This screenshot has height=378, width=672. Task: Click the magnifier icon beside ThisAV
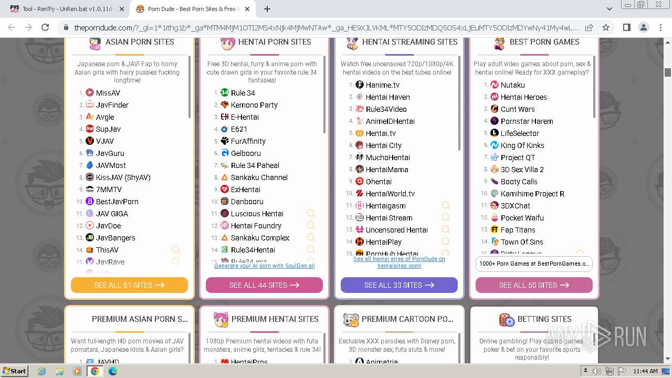pyautogui.click(x=176, y=249)
